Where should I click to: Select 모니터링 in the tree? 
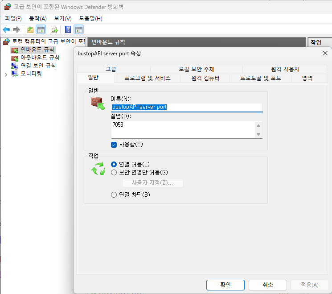[x=31, y=74]
